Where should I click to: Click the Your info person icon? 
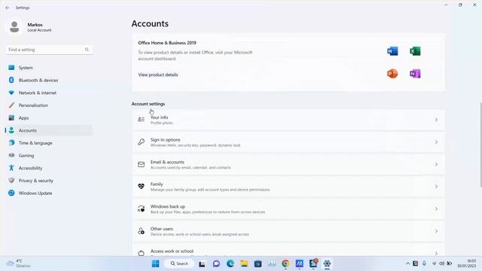[x=141, y=120]
